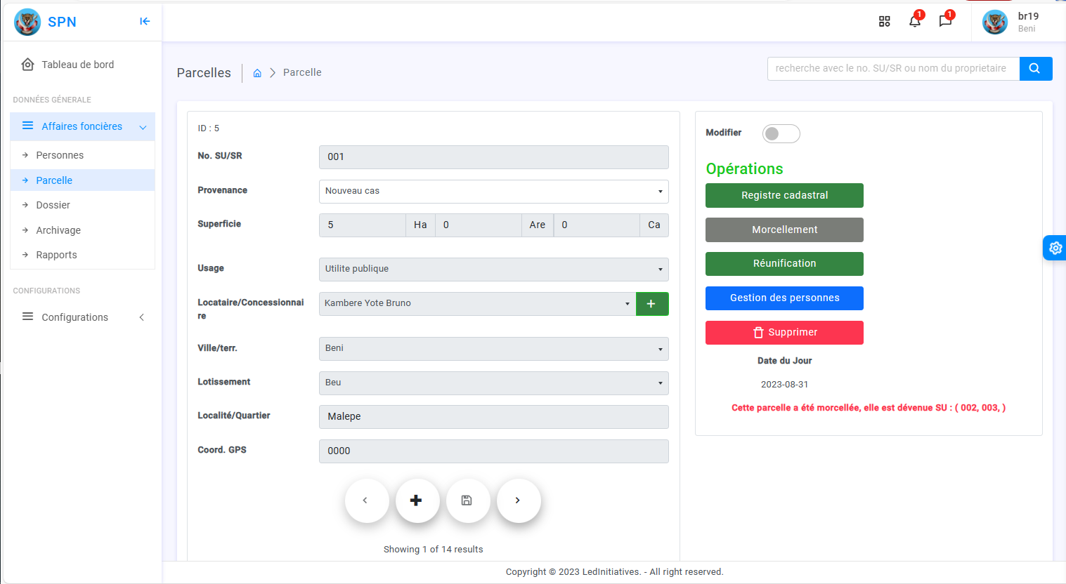1066x584 pixels.
Task: Click the SU/SR search input field
Action: 892,69
